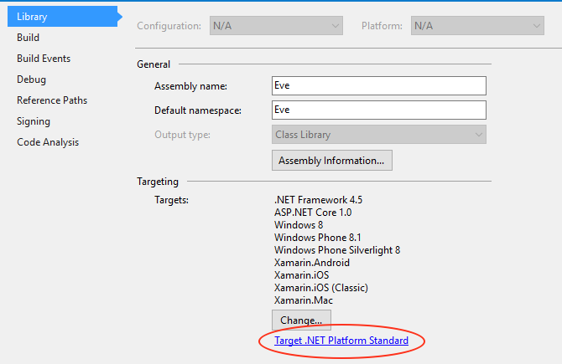Open the Library properties tab
The width and height of the screenshot is (562, 364).
(63, 17)
